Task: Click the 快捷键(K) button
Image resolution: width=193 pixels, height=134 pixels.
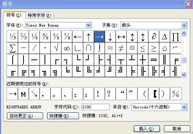Action: (63, 116)
